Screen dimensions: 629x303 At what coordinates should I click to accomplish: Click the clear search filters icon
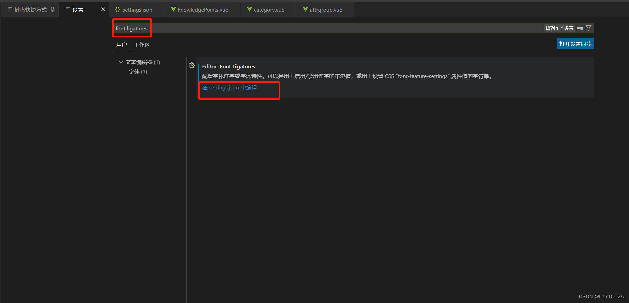tap(580, 28)
